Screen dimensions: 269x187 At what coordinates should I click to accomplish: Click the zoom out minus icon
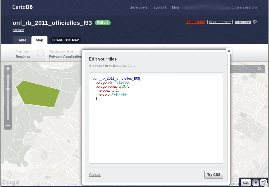8,125
